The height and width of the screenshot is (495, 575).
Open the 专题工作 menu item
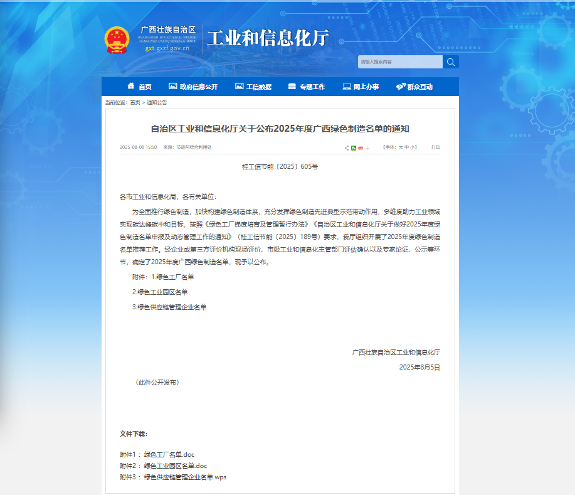pyautogui.click(x=307, y=87)
